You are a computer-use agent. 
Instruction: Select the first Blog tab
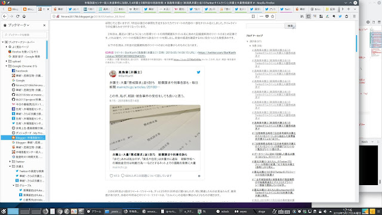14,9
